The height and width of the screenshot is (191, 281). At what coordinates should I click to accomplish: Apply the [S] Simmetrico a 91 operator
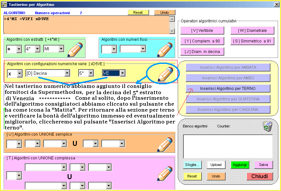(x=252, y=41)
